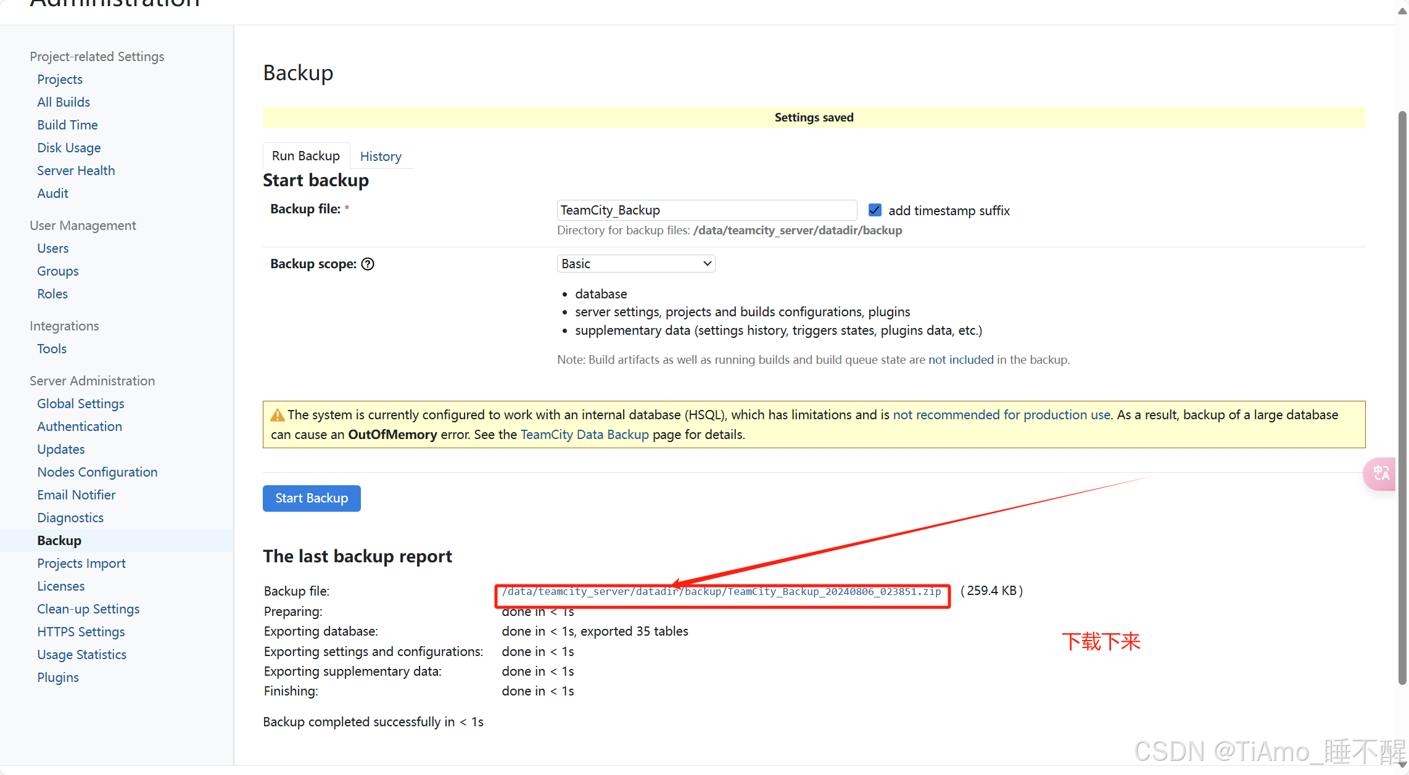
Task: Click the 'exported 35 tables' status text
Action: 634,631
